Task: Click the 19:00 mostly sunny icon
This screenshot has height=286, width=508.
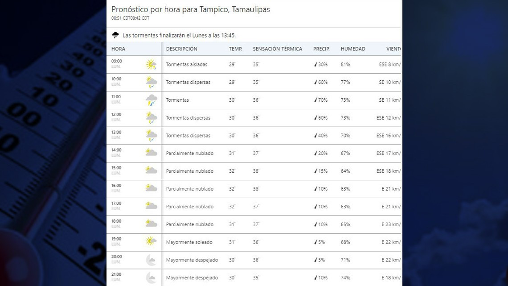Action: [x=151, y=242]
